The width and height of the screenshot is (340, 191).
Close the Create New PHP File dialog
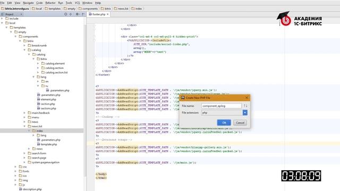(246, 98)
